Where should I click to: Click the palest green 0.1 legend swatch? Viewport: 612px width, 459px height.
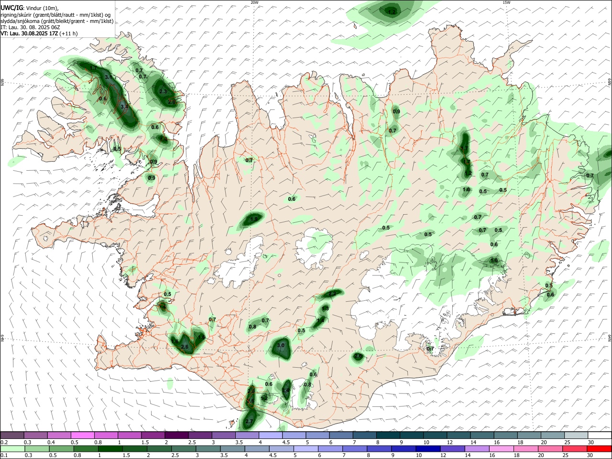pyautogui.click(x=12, y=449)
